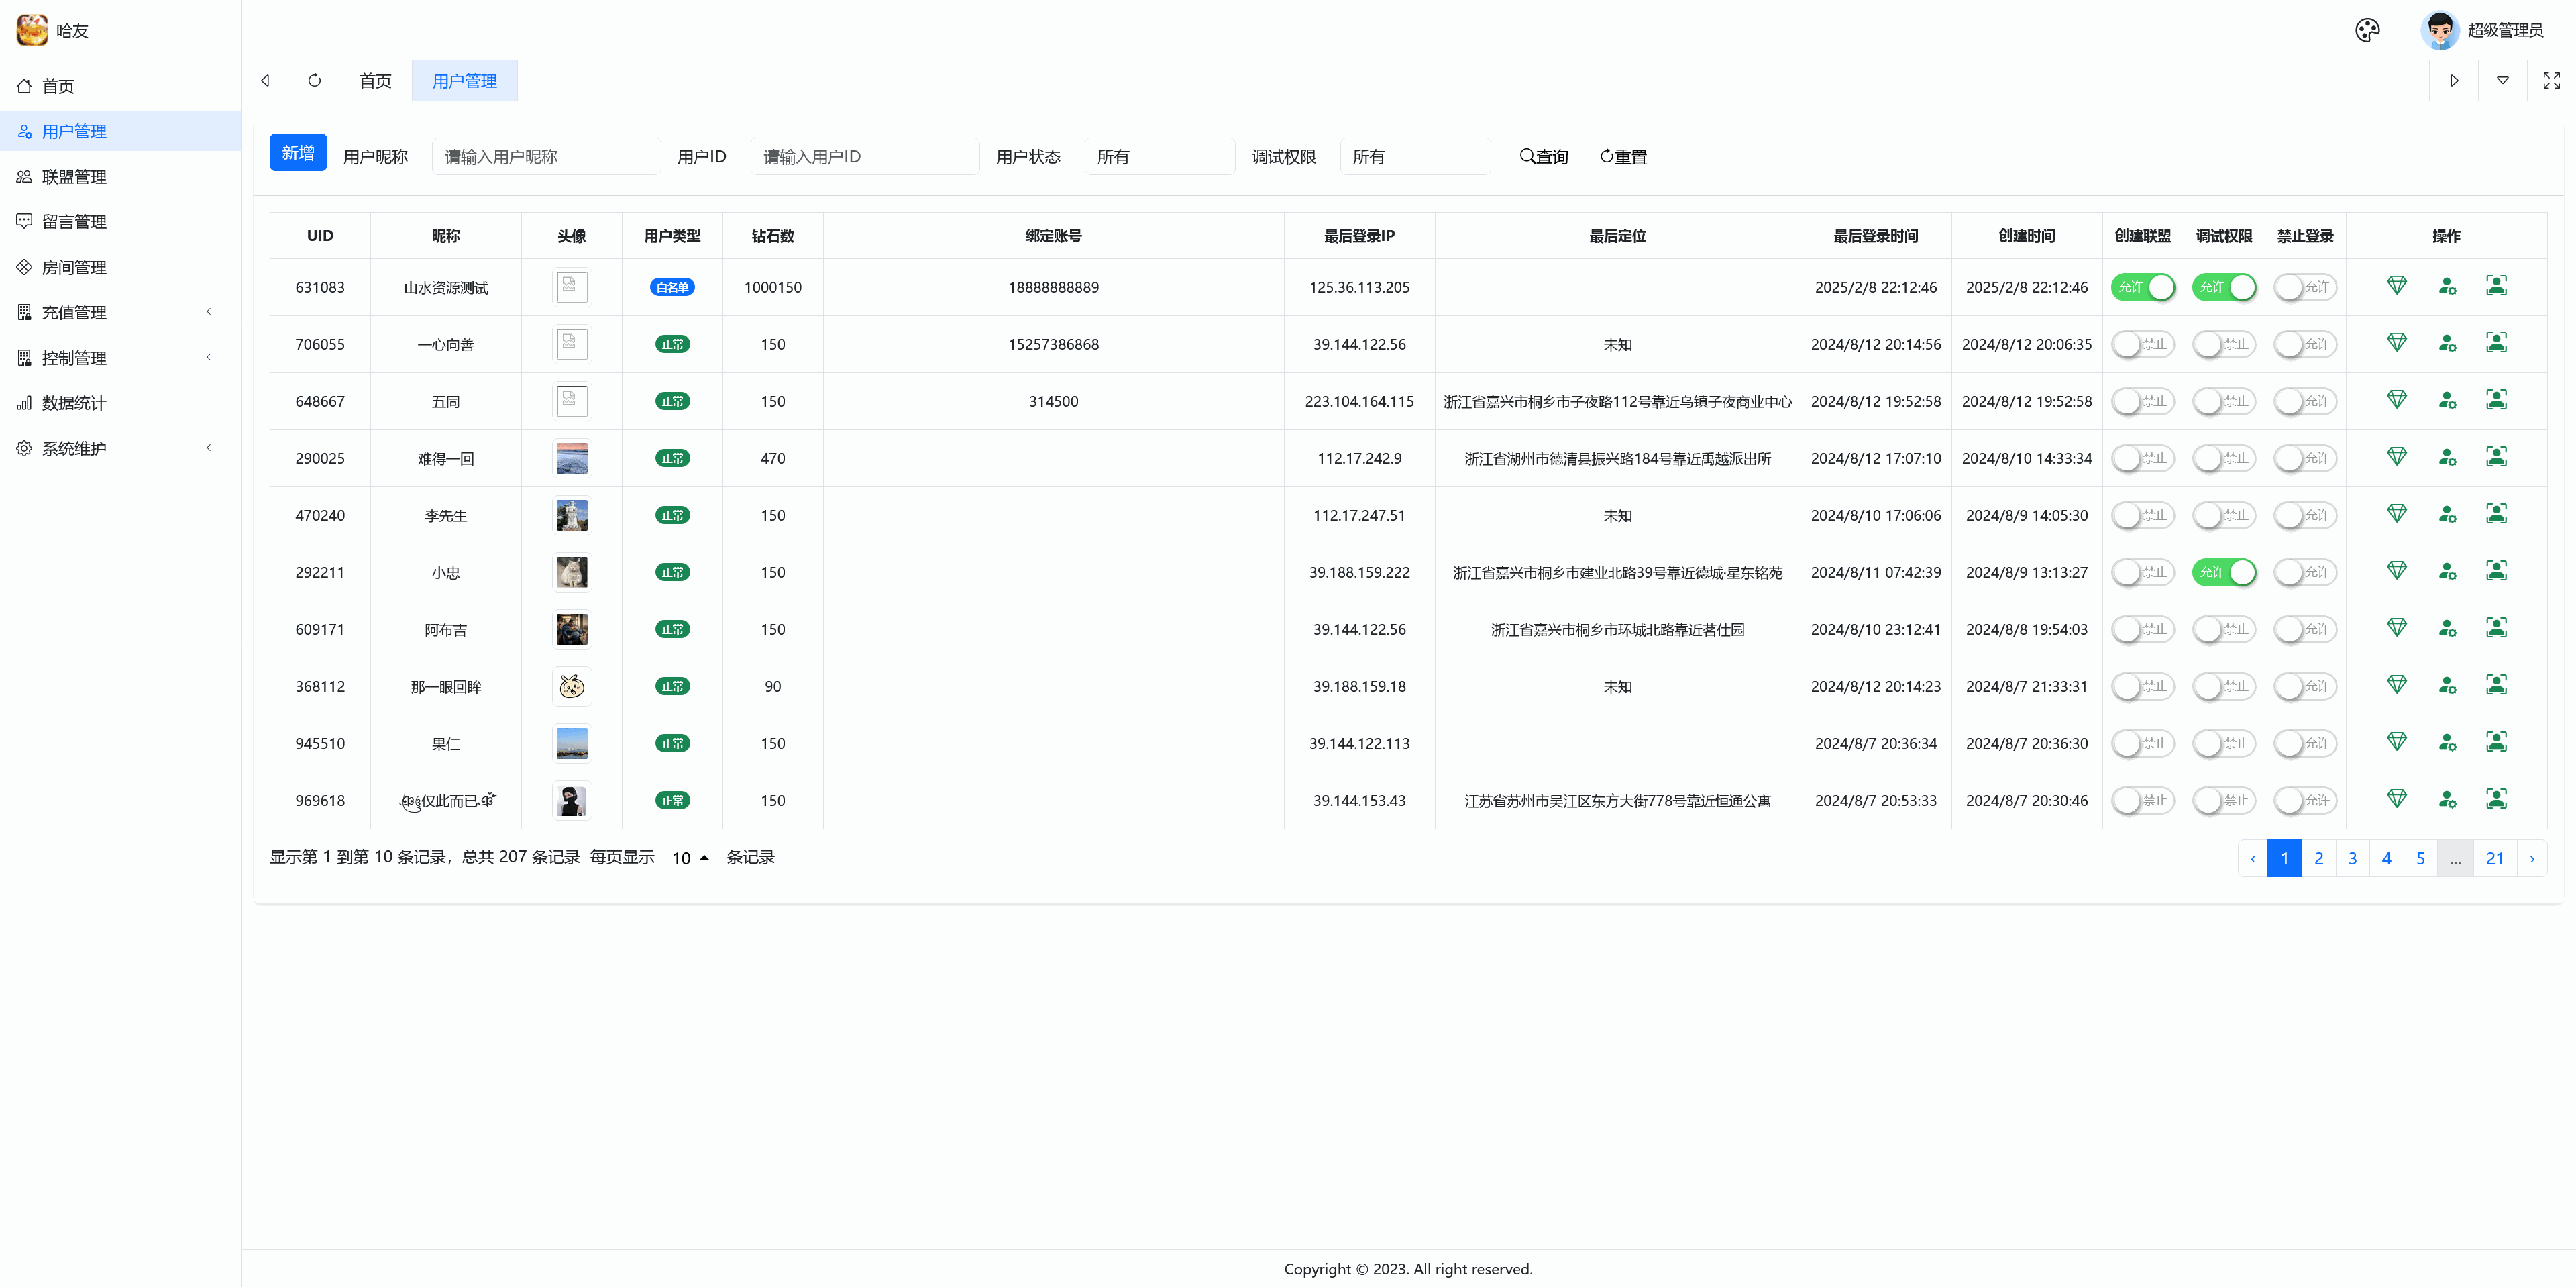Click the 新增 button
Image resolution: width=2576 pixels, height=1287 pixels.
(x=298, y=153)
